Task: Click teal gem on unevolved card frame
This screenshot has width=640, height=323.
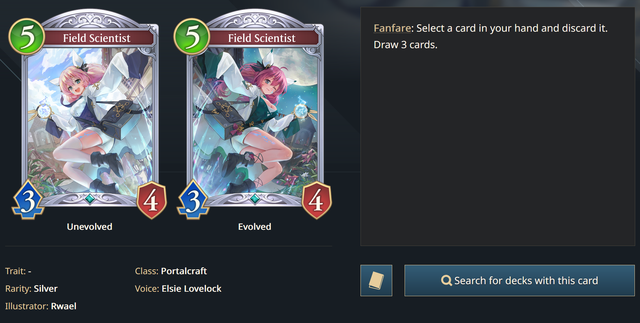Action: (x=90, y=199)
